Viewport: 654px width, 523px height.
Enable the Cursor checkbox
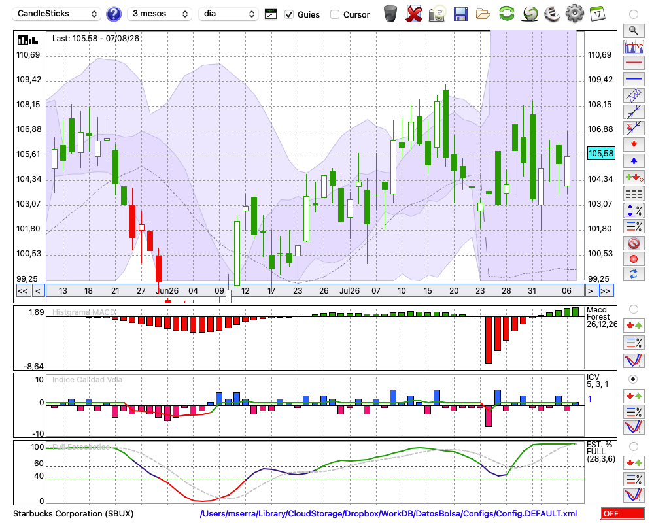(334, 14)
